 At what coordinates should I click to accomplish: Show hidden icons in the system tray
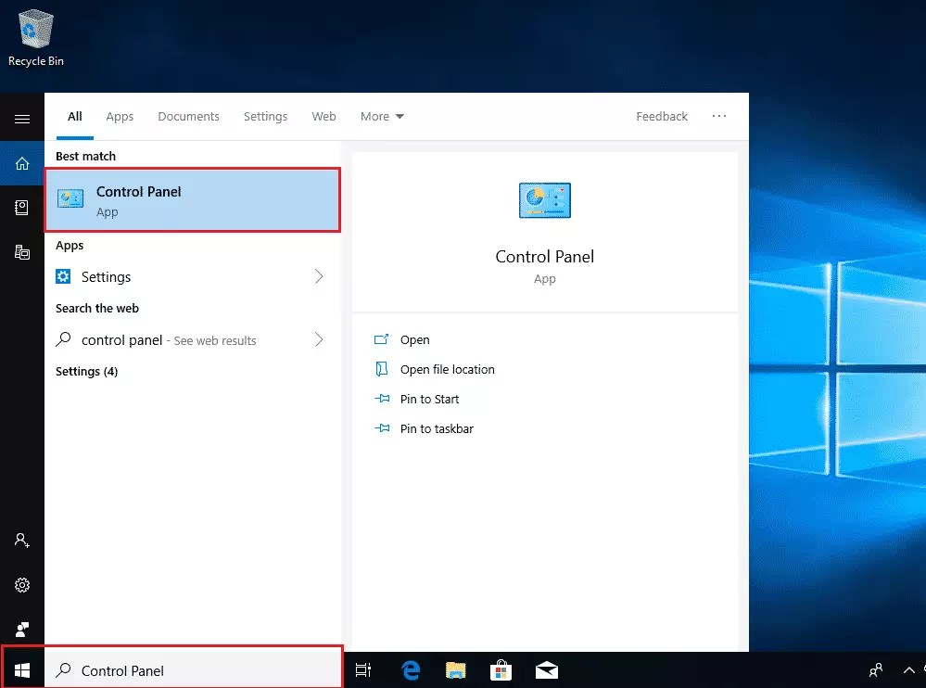[909, 669]
